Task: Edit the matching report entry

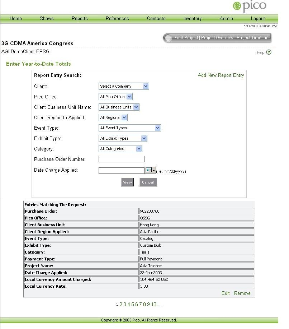Action: tap(226, 293)
